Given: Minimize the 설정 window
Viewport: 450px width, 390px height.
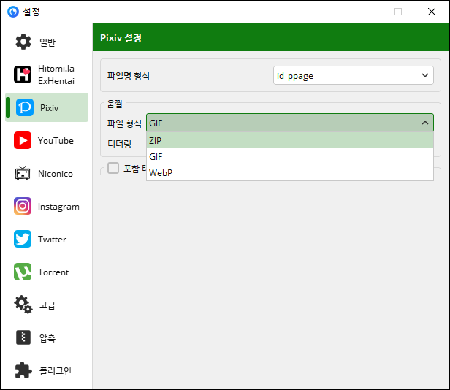Looking at the screenshot, I should tap(365, 12).
